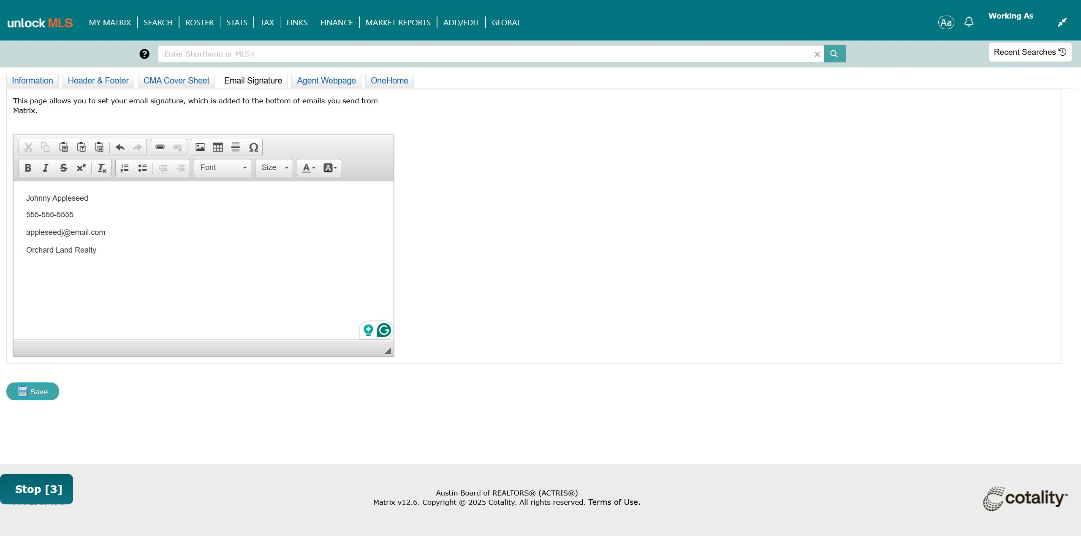Open the Size dropdown
This screenshot has height=536, width=1081.
274,167
